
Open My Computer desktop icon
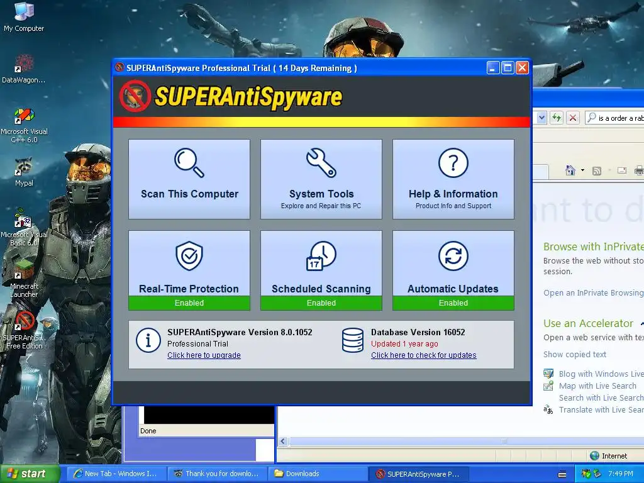coord(24,16)
